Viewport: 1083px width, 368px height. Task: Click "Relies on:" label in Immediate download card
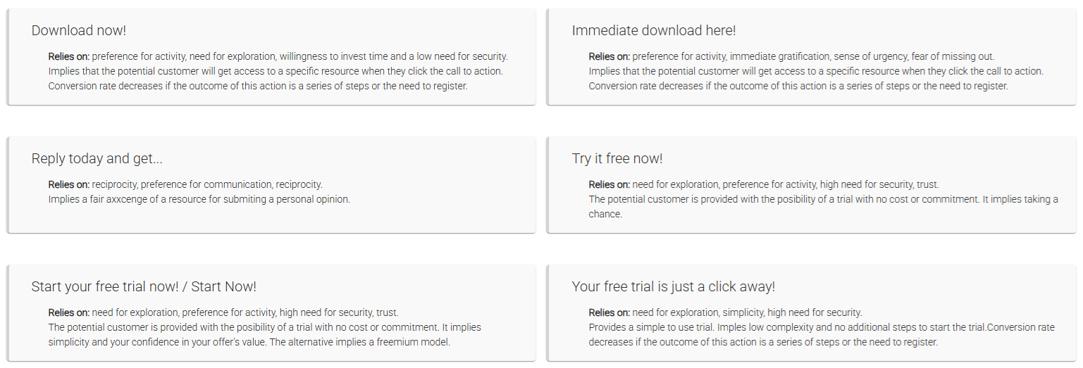click(609, 56)
